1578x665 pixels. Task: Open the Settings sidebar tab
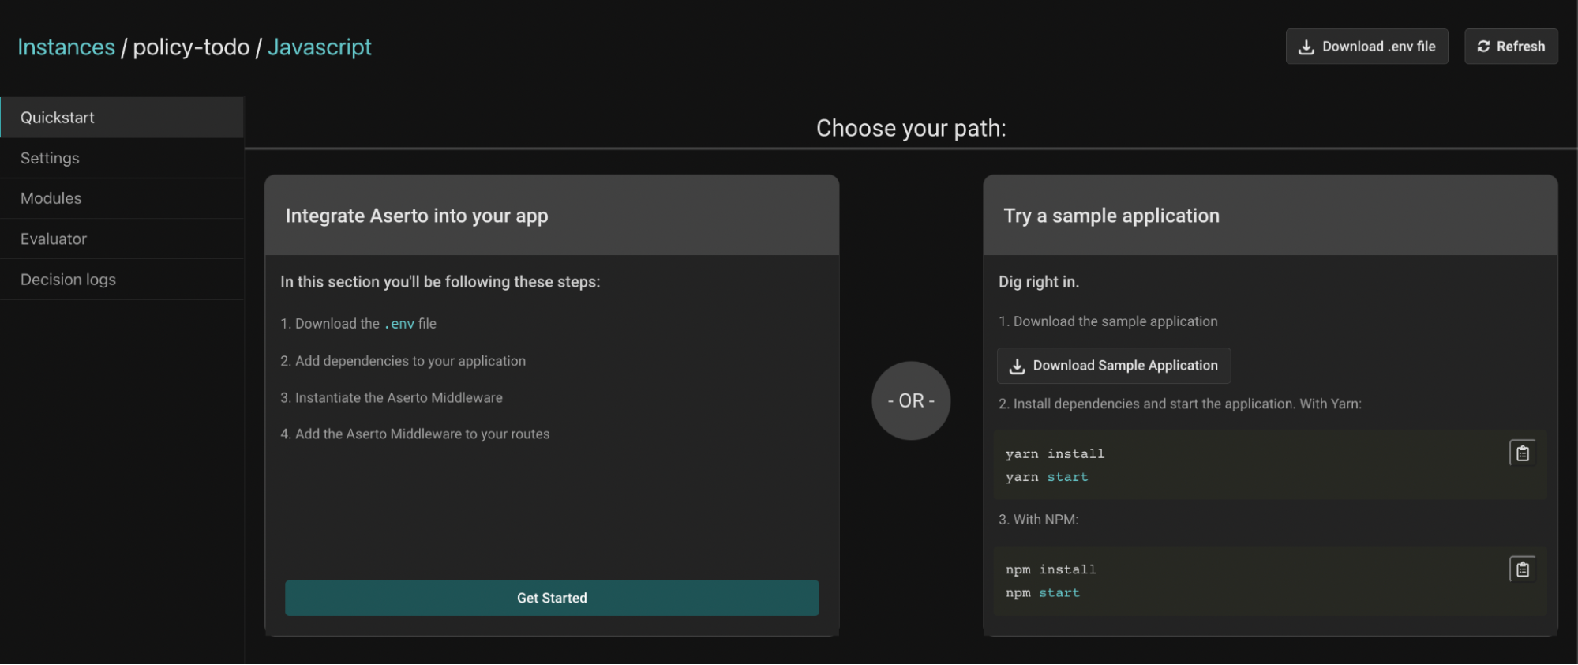[x=122, y=158]
